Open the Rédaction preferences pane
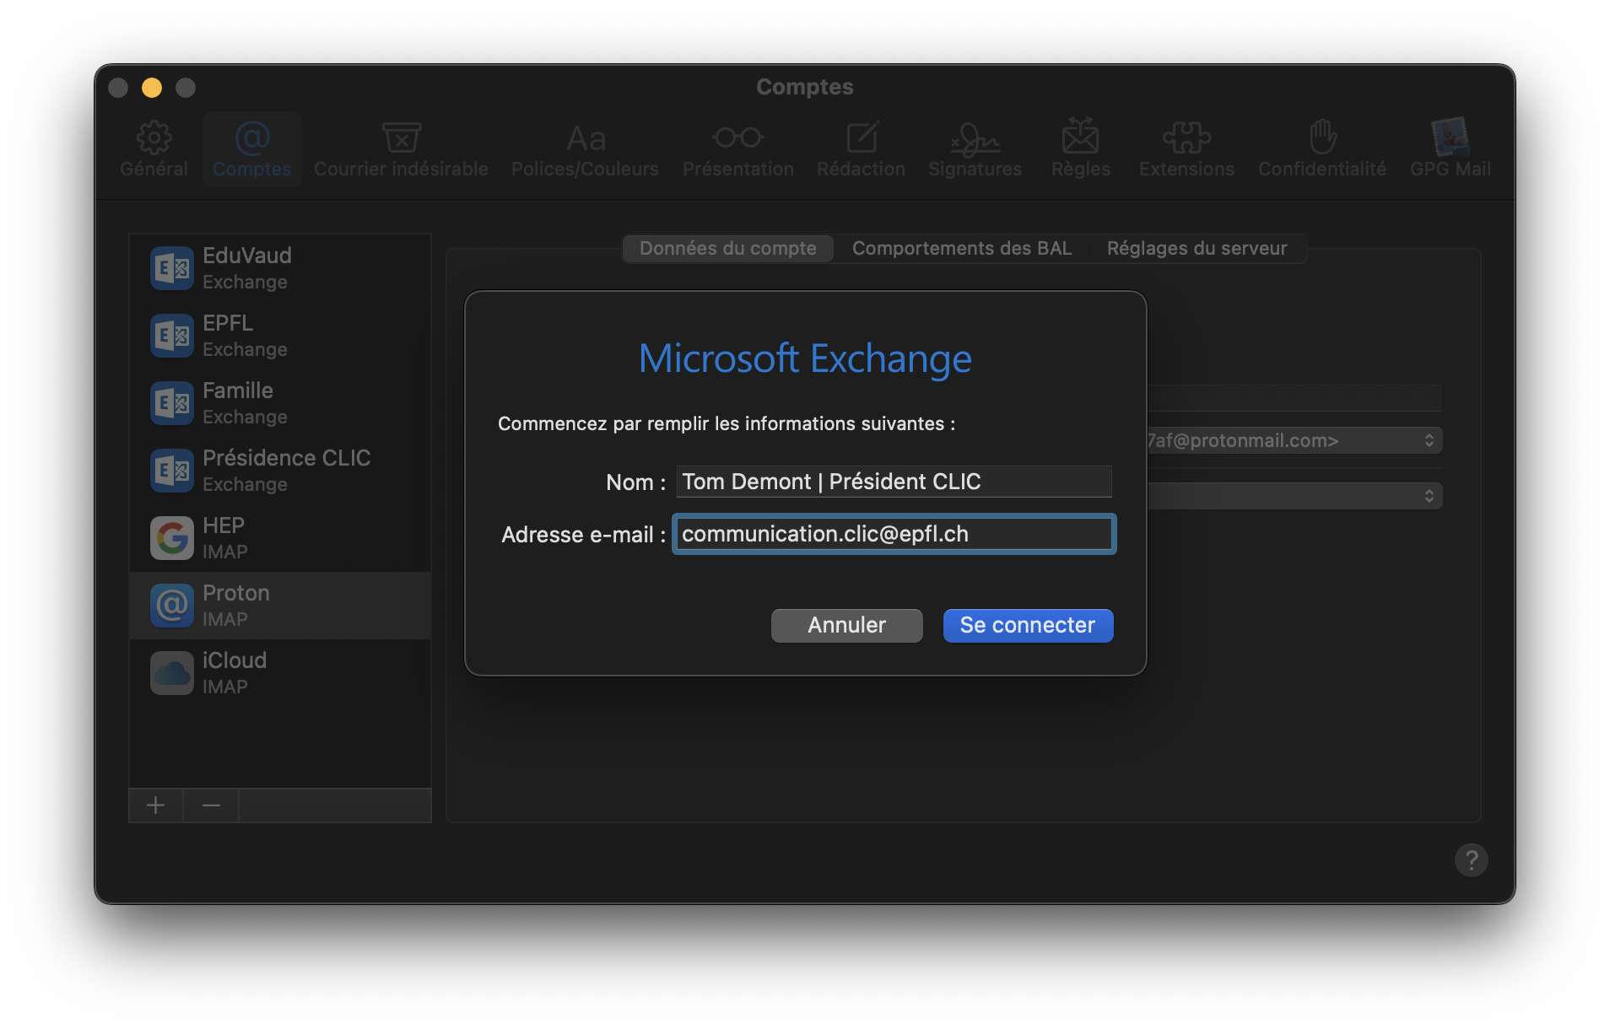 tap(861, 149)
